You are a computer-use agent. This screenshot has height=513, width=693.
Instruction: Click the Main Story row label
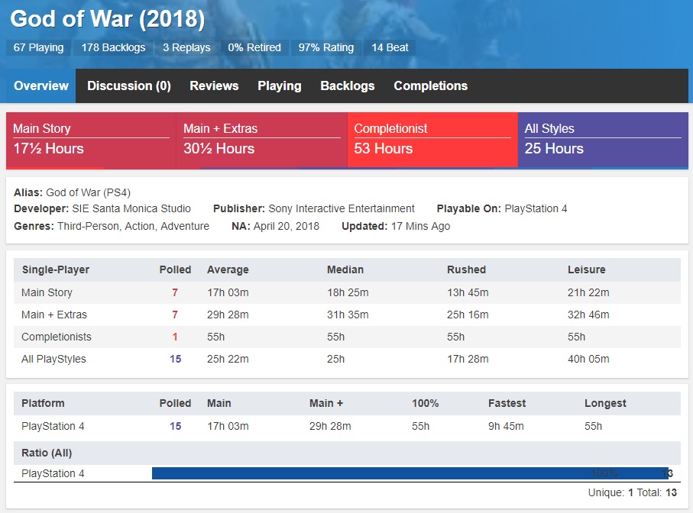[x=47, y=292]
